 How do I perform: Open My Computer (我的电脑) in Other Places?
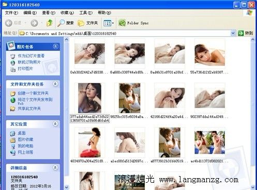25,146
